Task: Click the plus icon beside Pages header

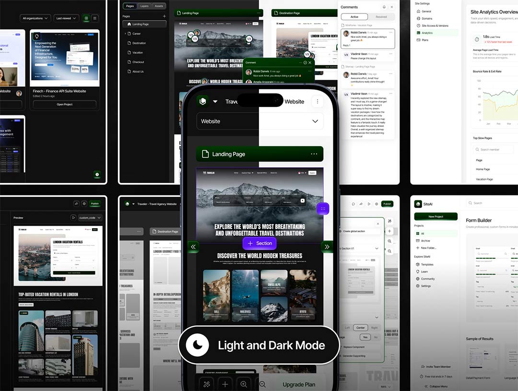Action: pyautogui.click(x=164, y=16)
